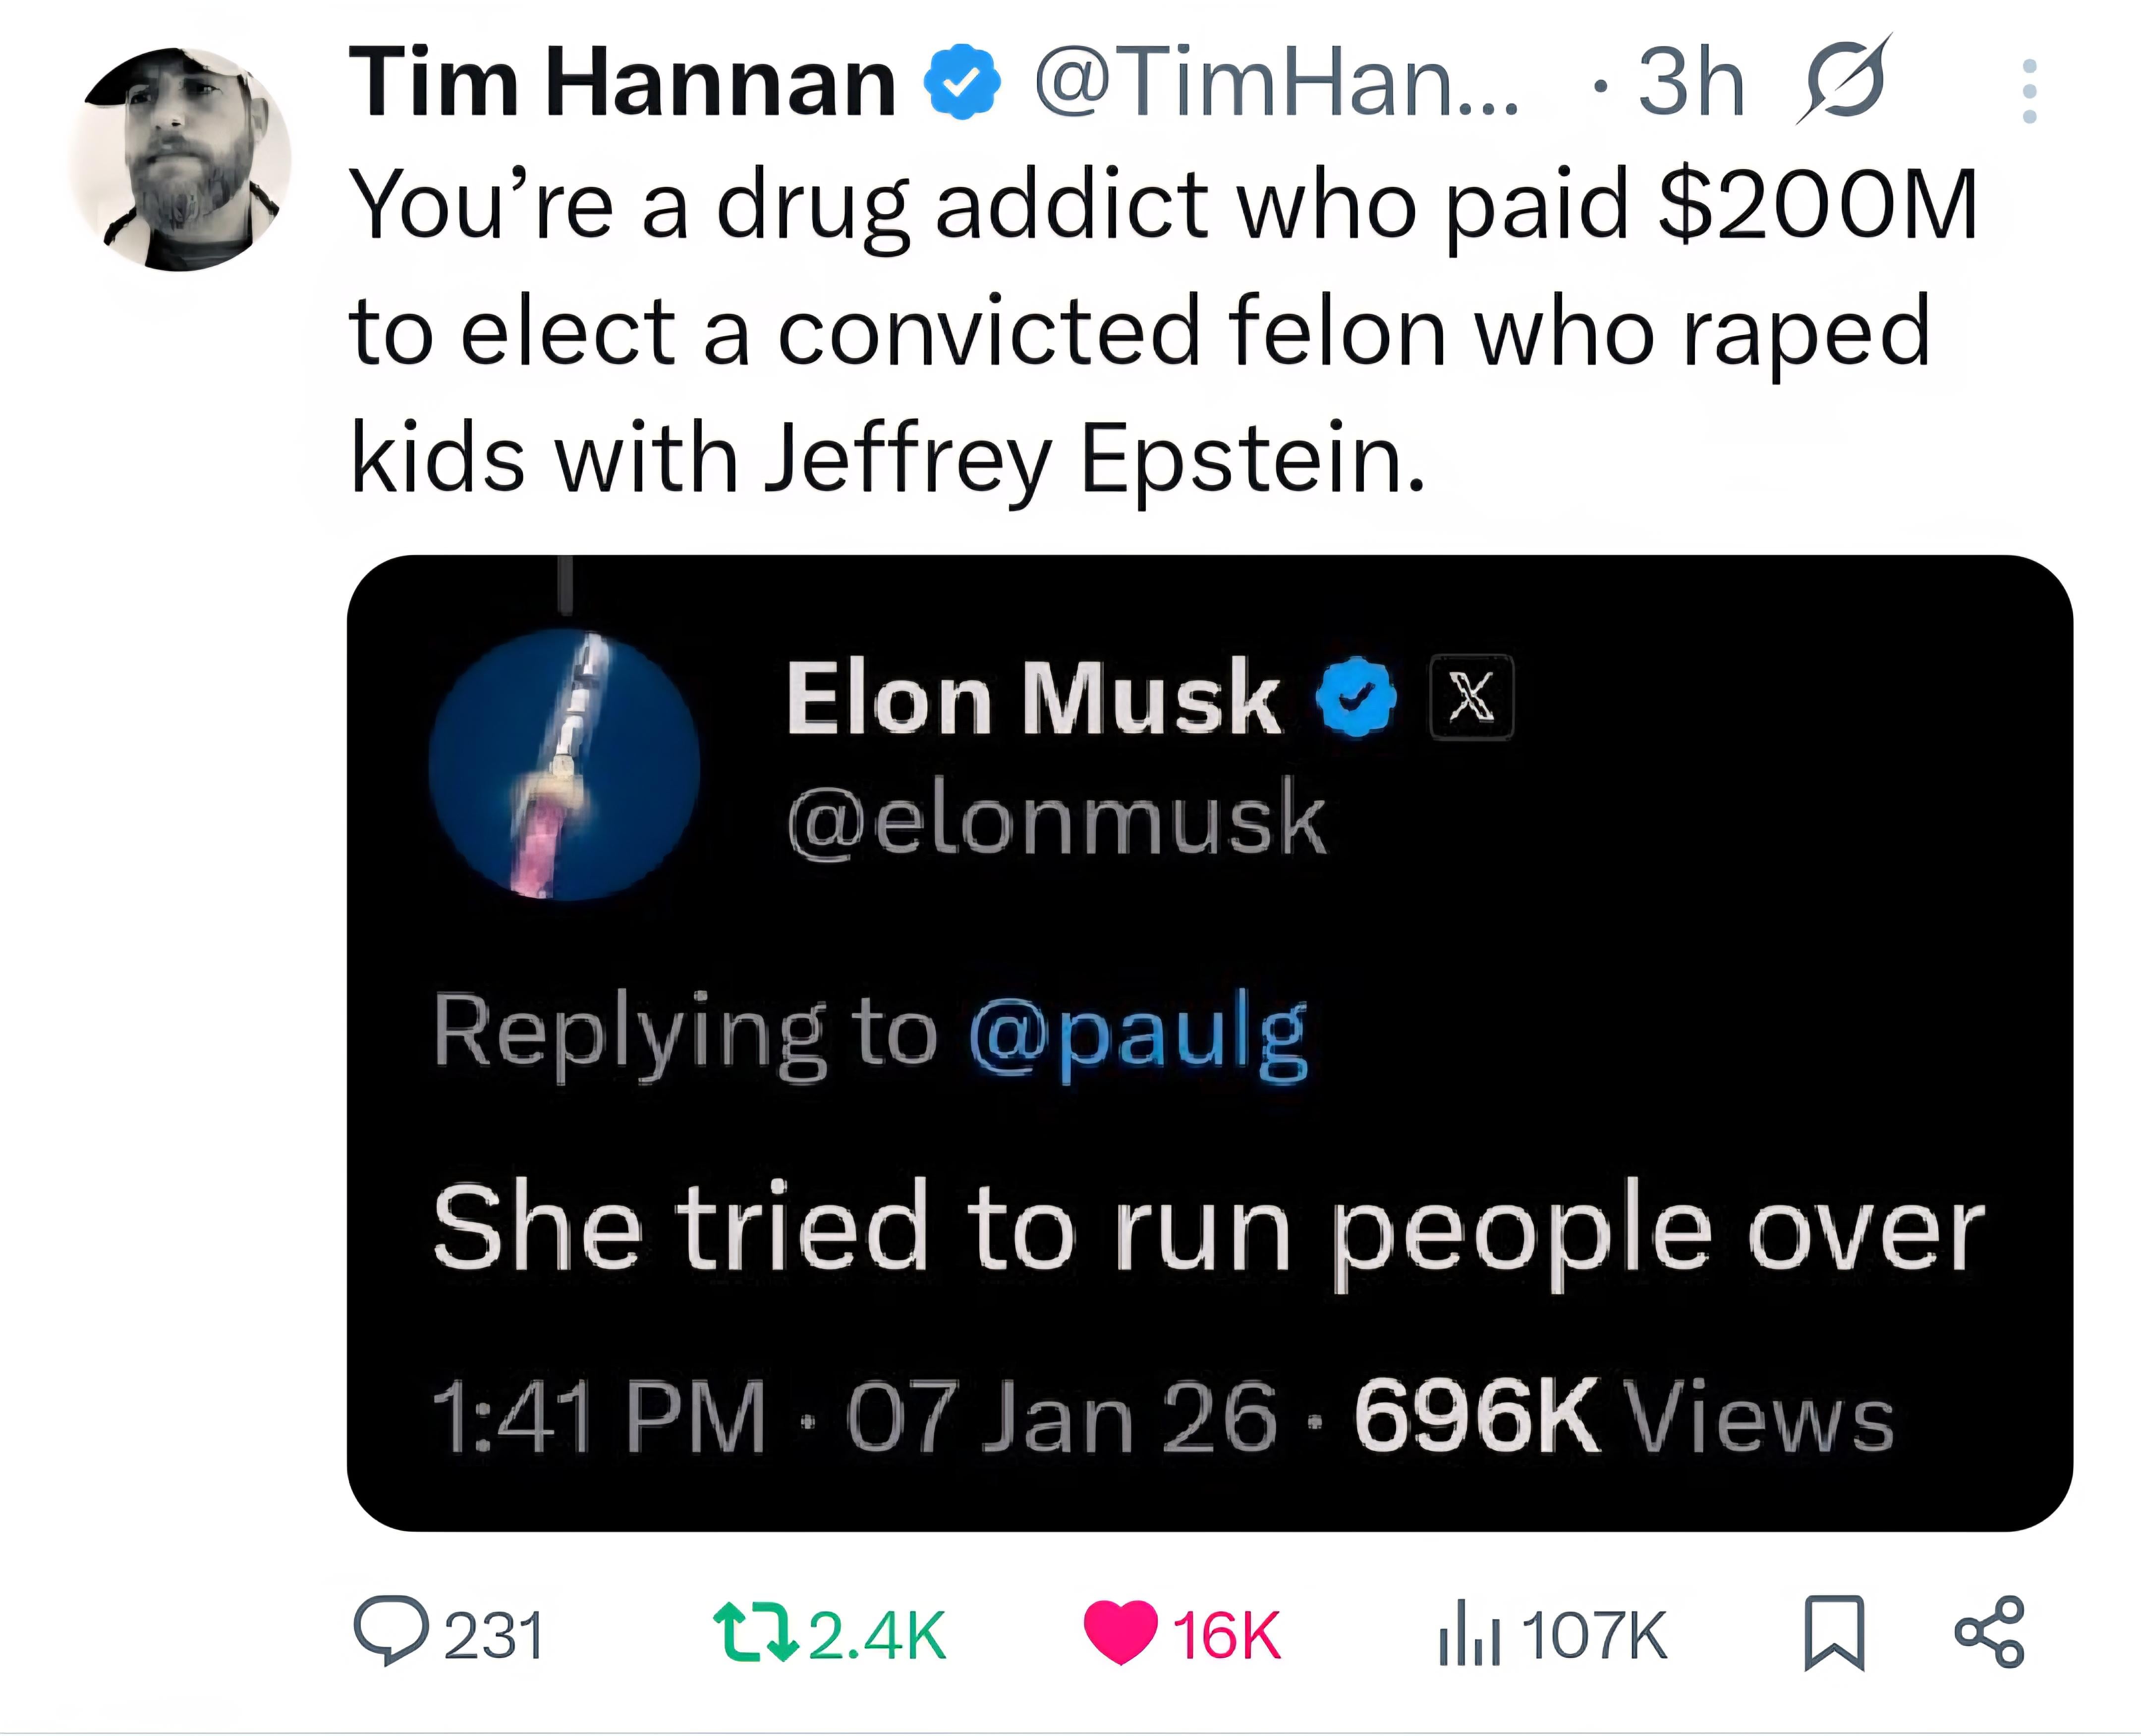This screenshot has width=2141, height=1736.
Task: Click the X affiliation badge by Elon Musk
Action: (x=1470, y=697)
